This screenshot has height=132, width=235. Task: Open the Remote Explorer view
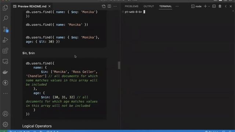[6, 62]
